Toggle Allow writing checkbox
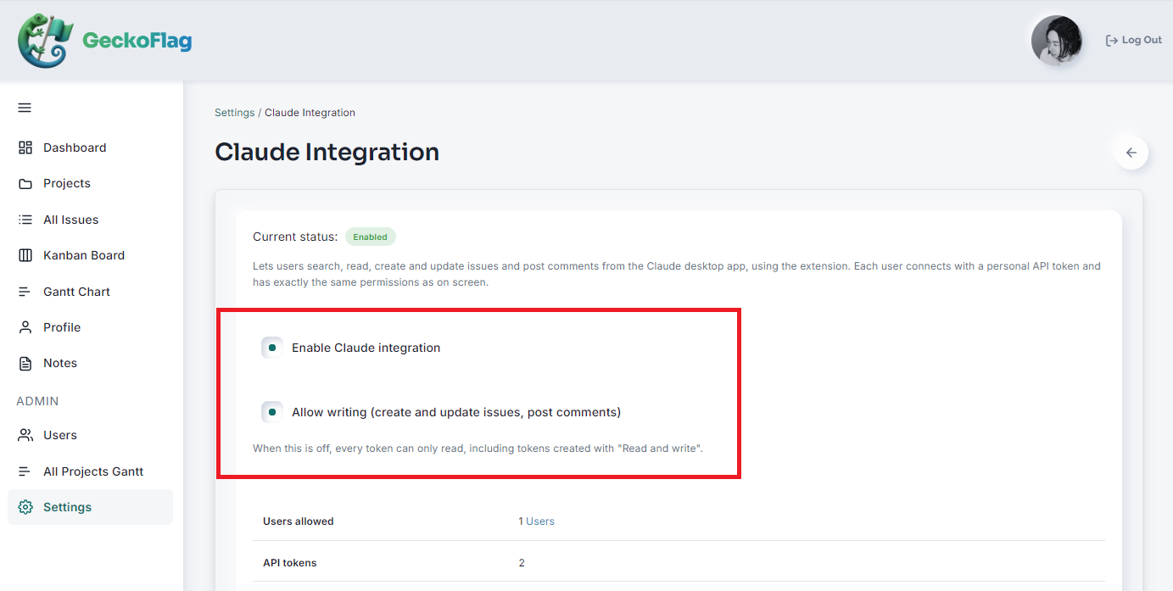 [271, 412]
